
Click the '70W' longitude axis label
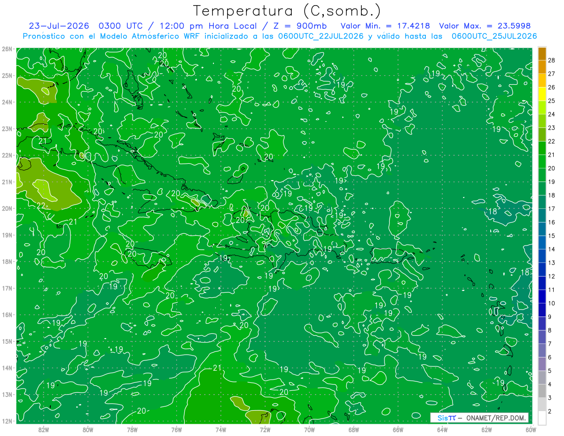[309, 429]
